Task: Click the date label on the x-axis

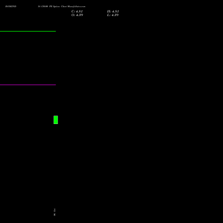Action: pyautogui.click(x=54, y=212)
